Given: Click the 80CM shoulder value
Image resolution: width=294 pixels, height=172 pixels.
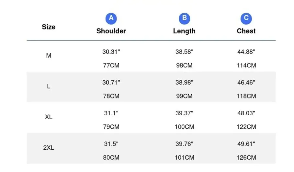Looking at the screenshot, I should (111, 157).
